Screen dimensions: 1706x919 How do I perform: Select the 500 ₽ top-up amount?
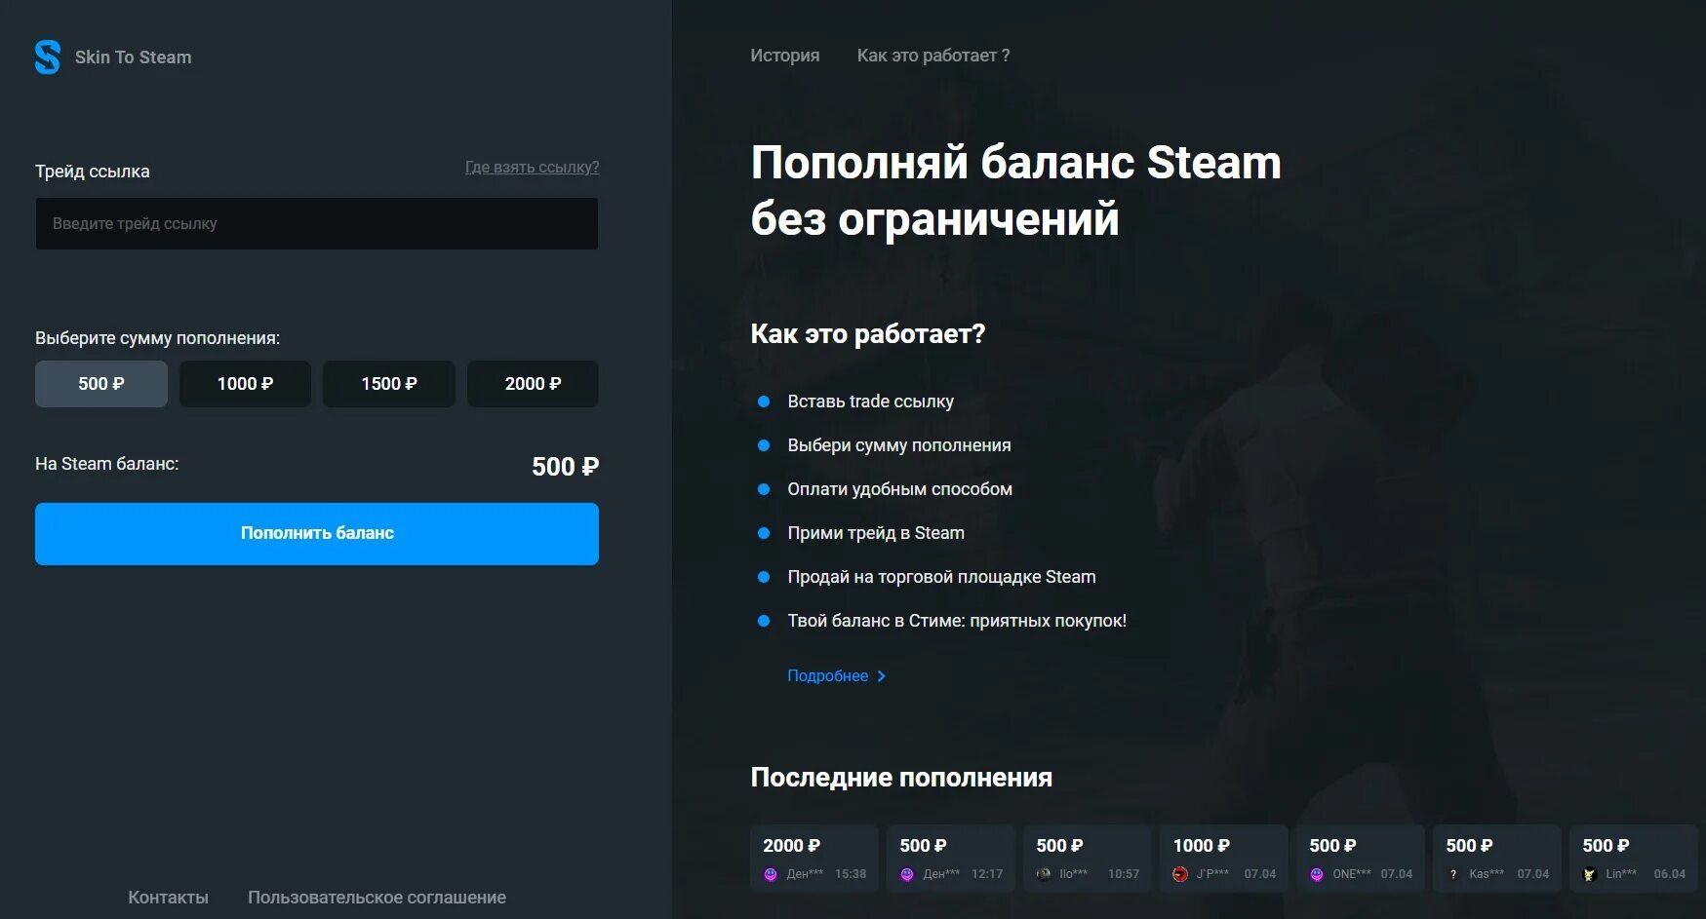101,384
